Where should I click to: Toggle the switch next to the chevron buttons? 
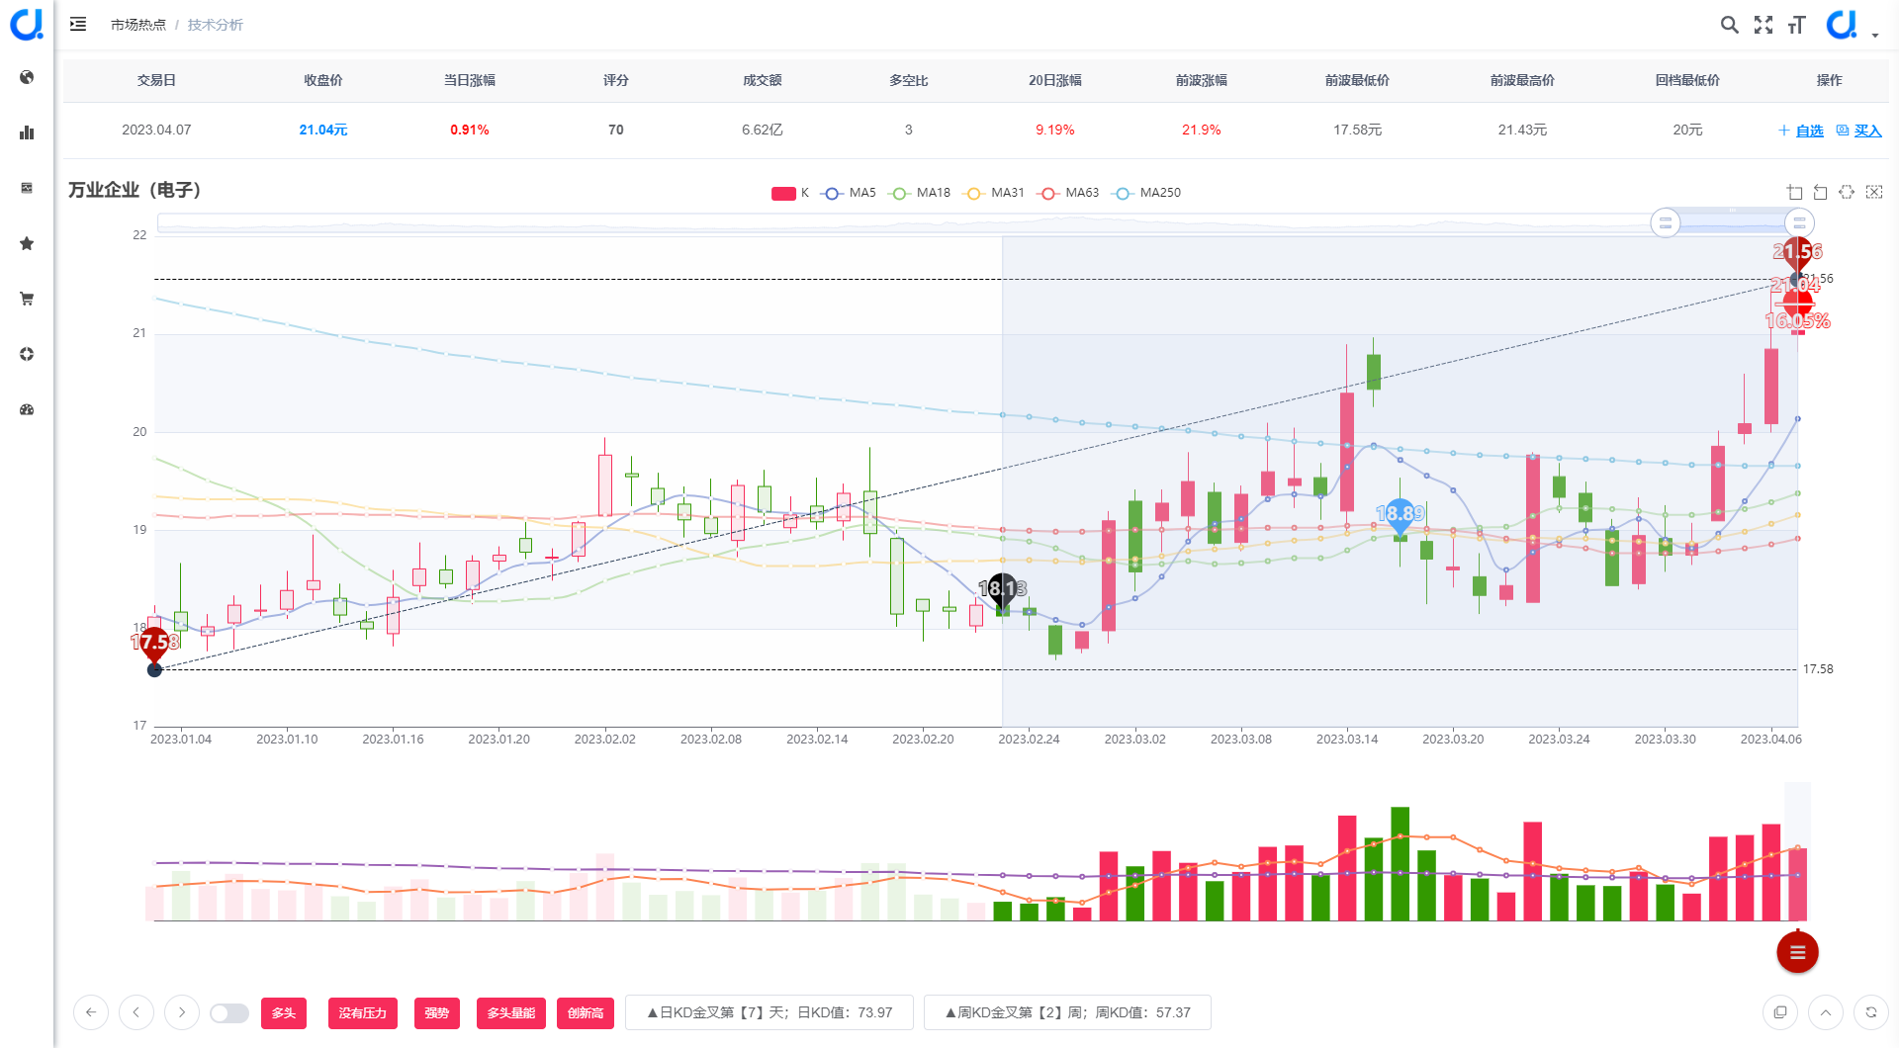coord(229,1013)
